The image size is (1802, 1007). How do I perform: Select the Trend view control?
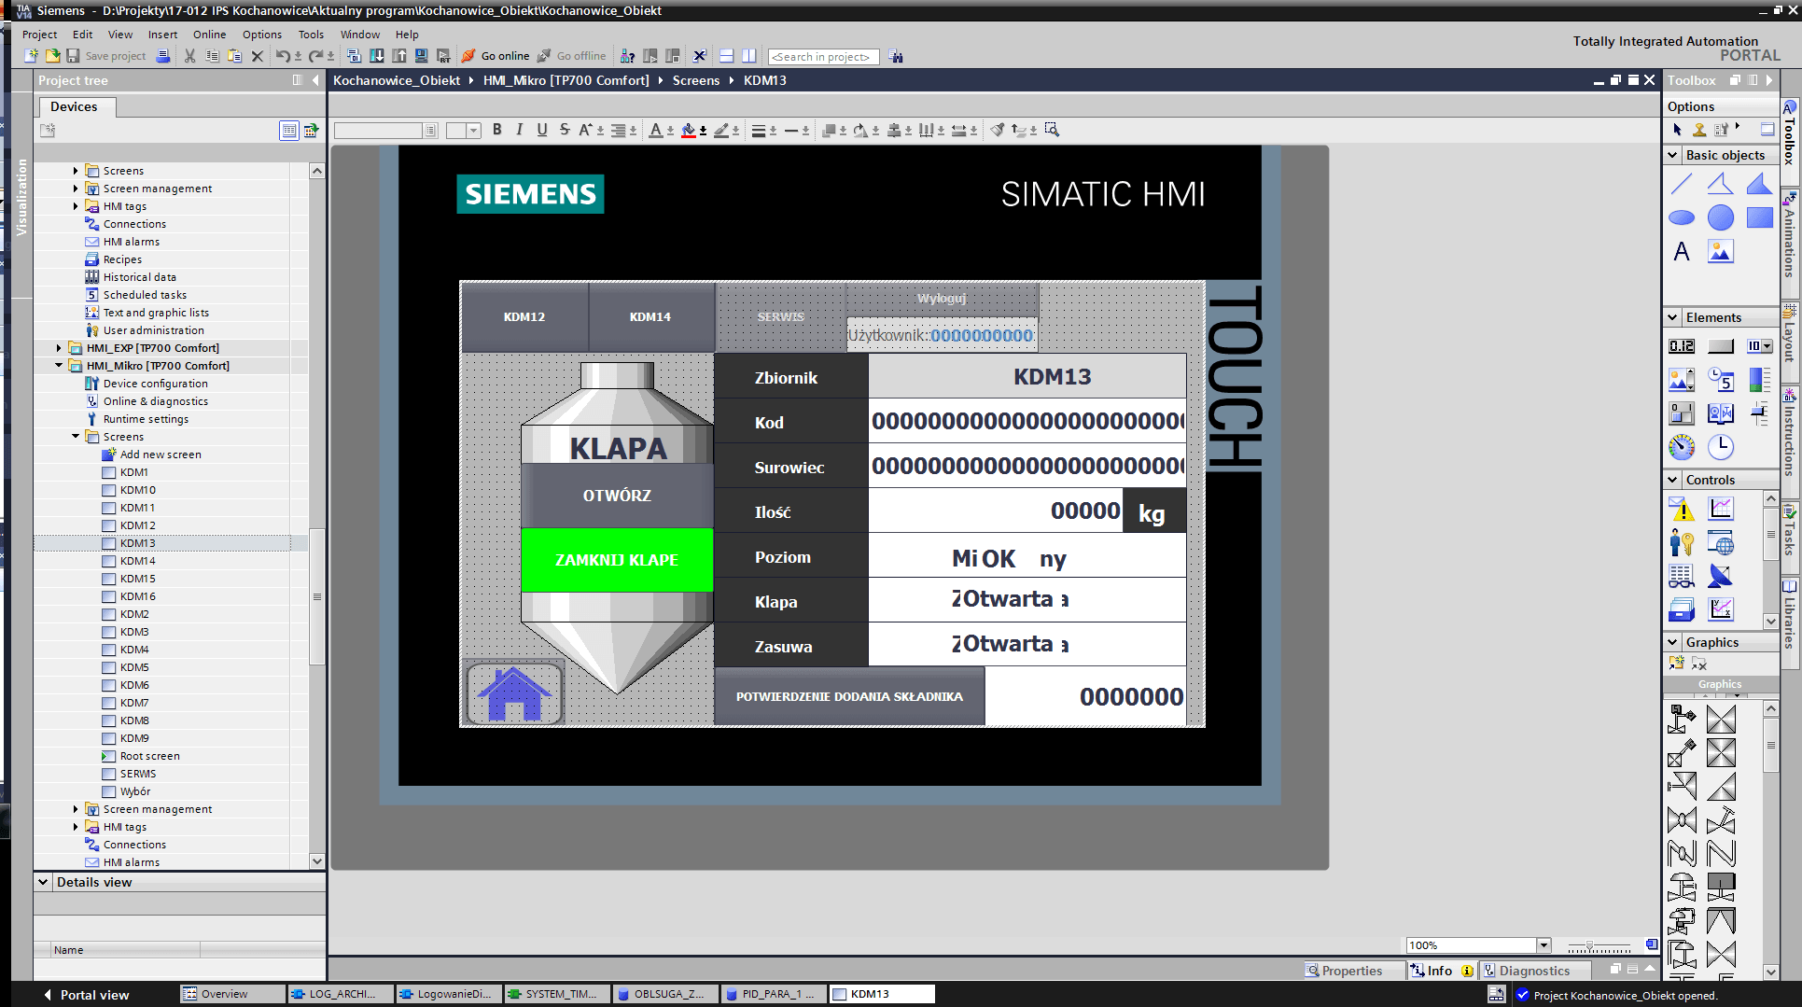1720,509
